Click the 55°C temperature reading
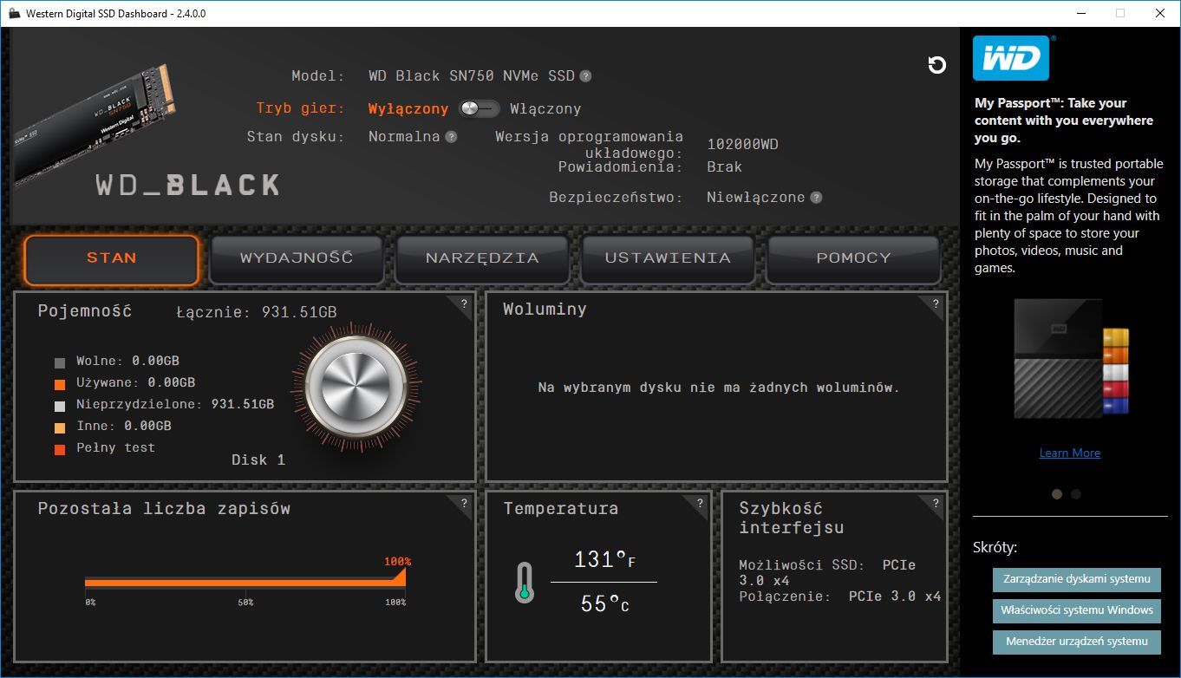Viewport: 1181px width, 678px height. [604, 603]
